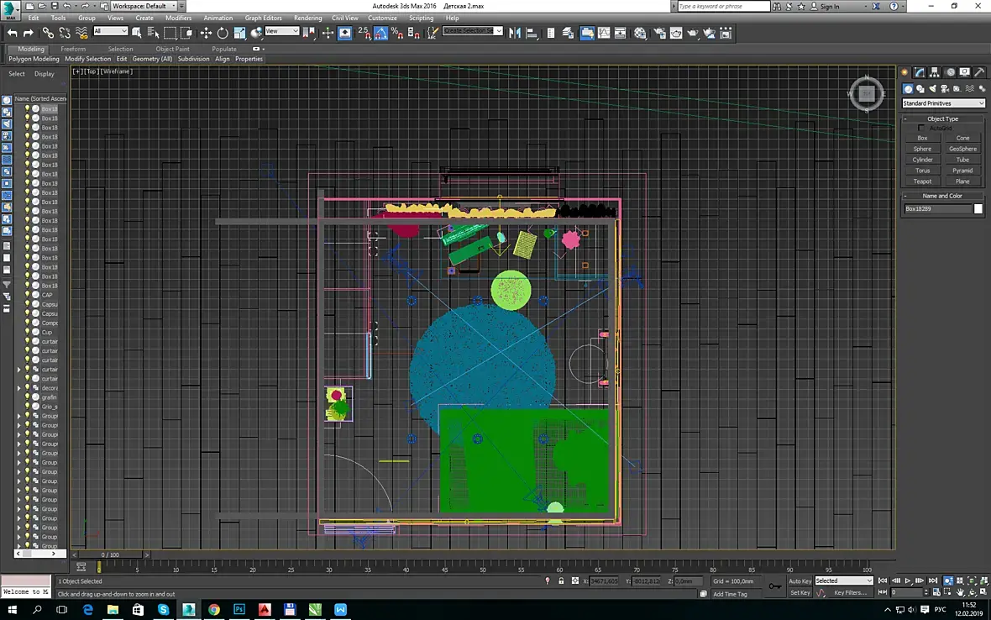This screenshot has width=991, height=620.
Task: Click the Teapot primitive button
Action: pyautogui.click(x=922, y=181)
